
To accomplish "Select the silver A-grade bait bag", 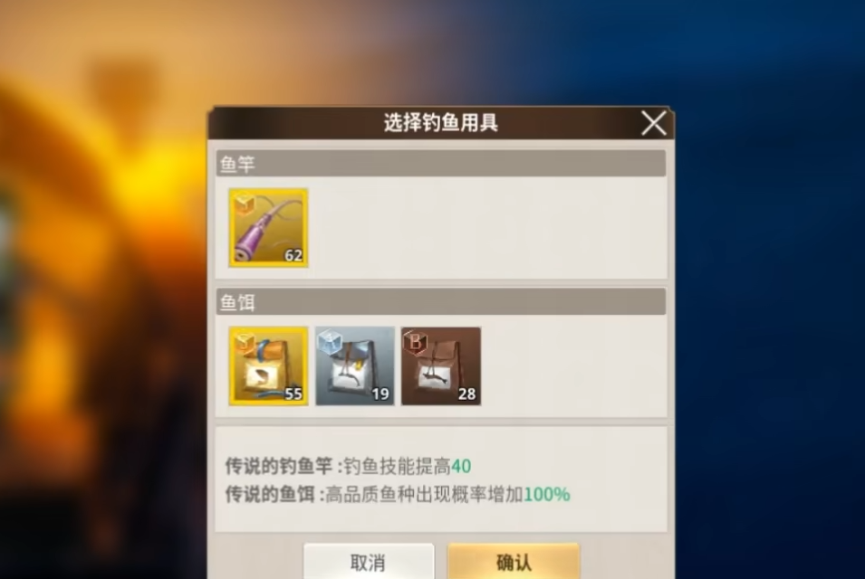I will pos(355,365).
